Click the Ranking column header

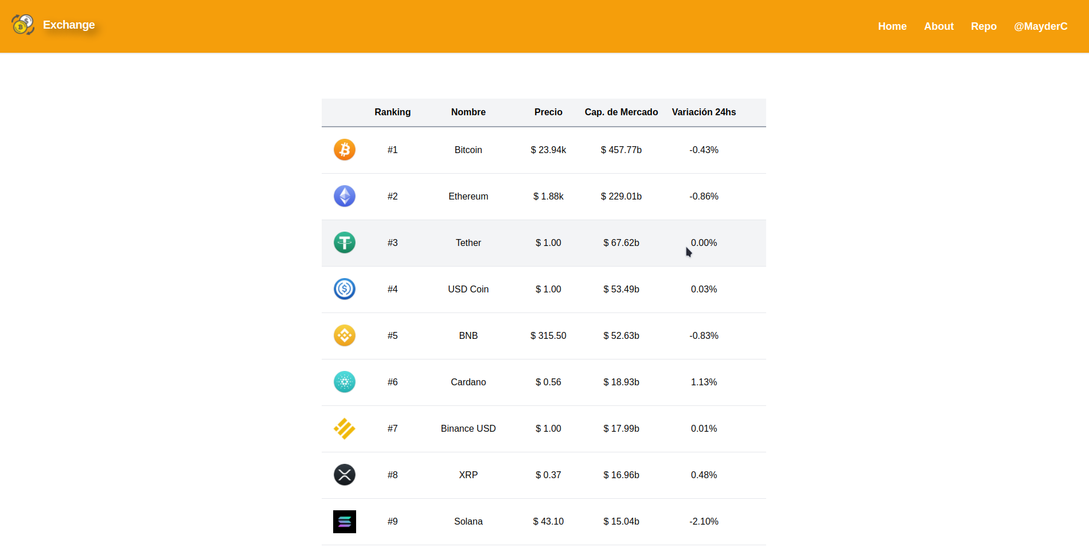tap(393, 112)
